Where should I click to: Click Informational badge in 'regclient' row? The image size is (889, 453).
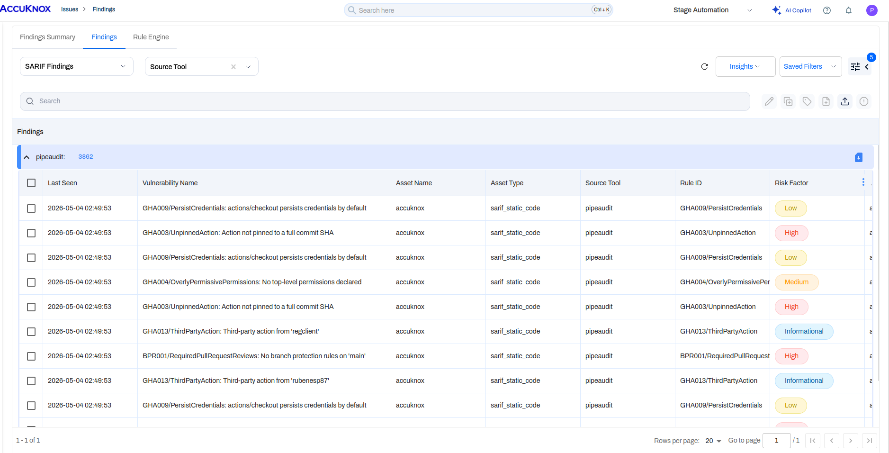pyautogui.click(x=804, y=332)
